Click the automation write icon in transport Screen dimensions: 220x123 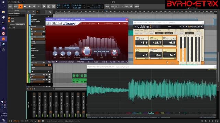click(34, 6)
